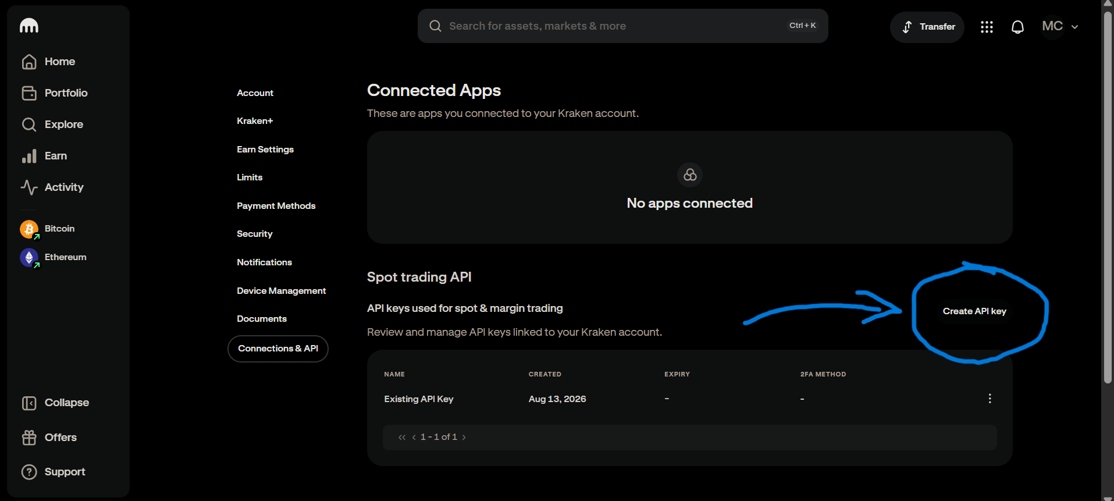
Task: Open the Offers gift icon
Action: click(x=29, y=438)
